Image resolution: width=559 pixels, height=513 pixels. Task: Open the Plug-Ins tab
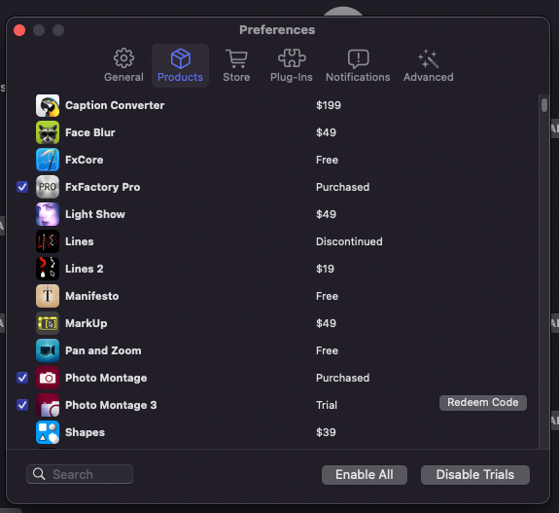click(x=292, y=65)
